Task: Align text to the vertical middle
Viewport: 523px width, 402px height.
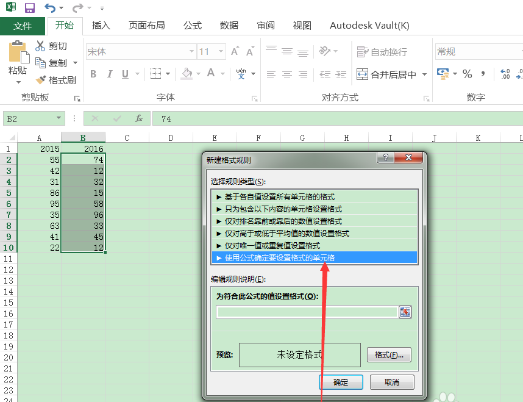Action: (287, 51)
